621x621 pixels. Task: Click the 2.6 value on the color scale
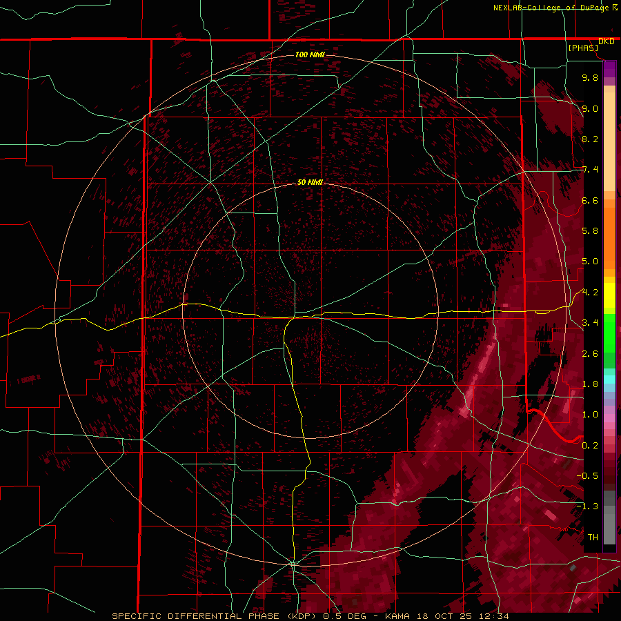pos(590,354)
